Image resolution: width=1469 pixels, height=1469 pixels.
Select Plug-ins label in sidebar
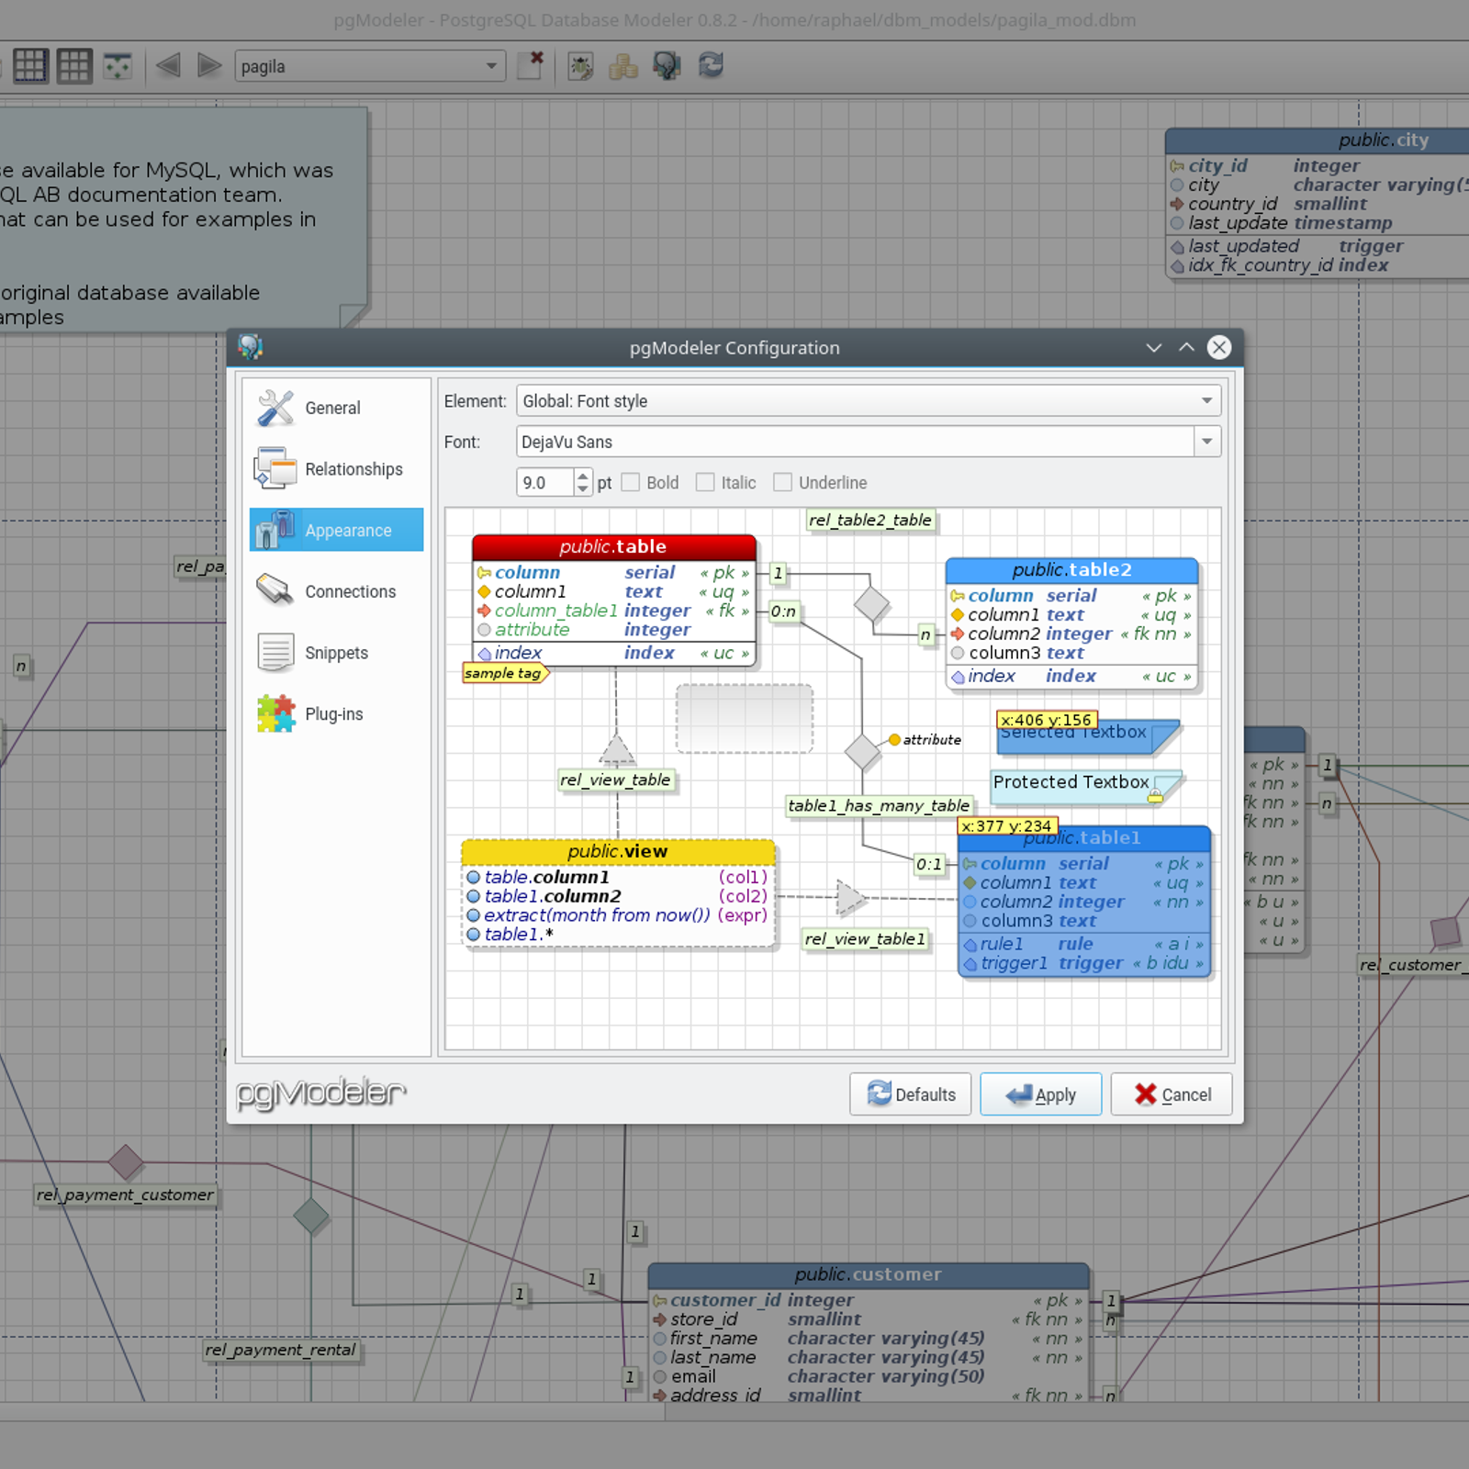pyautogui.click(x=333, y=714)
